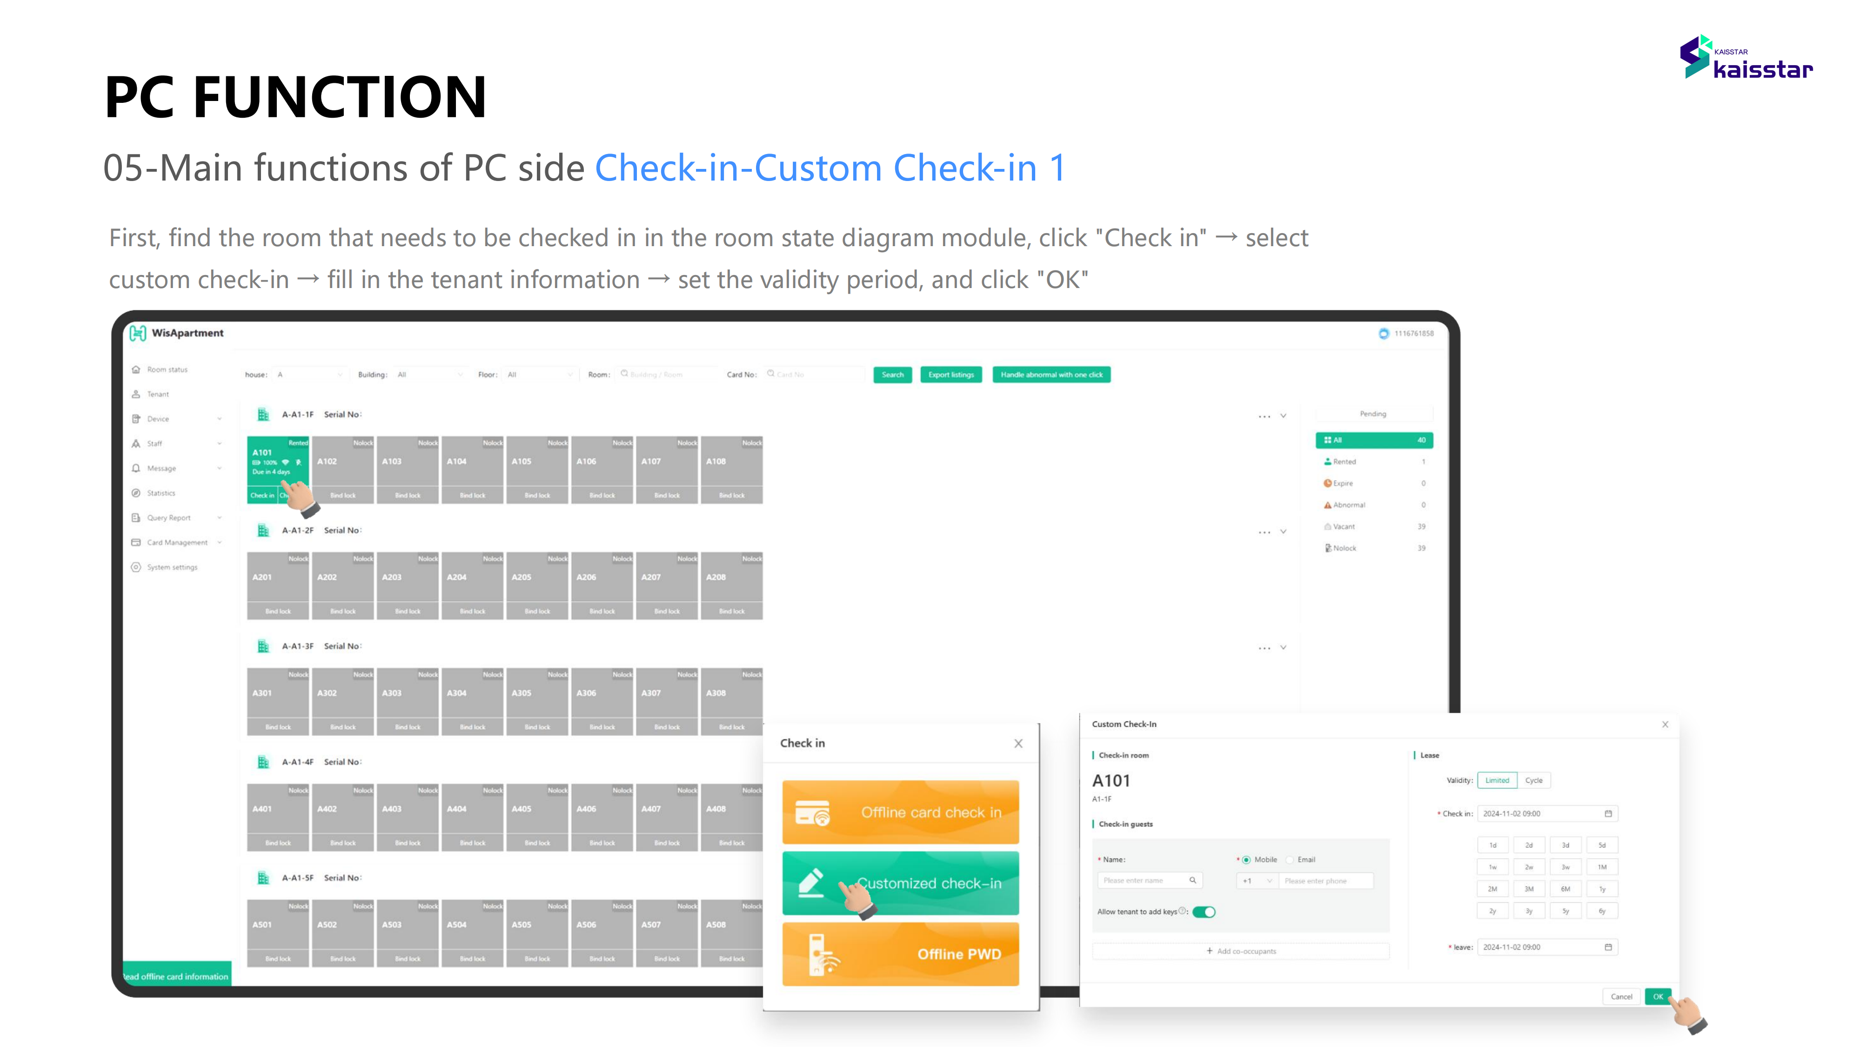Image resolution: width=1861 pixels, height=1047 pixels.
Task: Open the Floor dropdown filter
Action: click(540, 374)
